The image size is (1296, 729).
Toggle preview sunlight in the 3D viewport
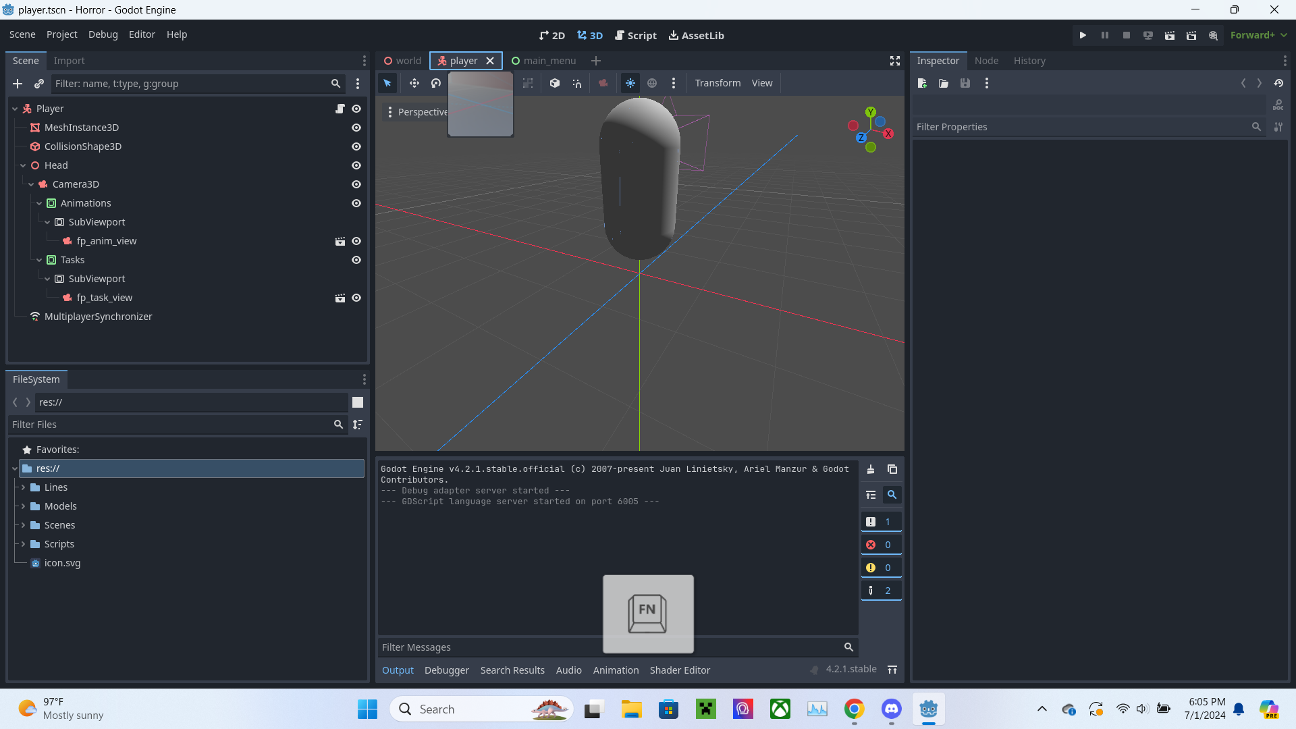pos(630,83)
